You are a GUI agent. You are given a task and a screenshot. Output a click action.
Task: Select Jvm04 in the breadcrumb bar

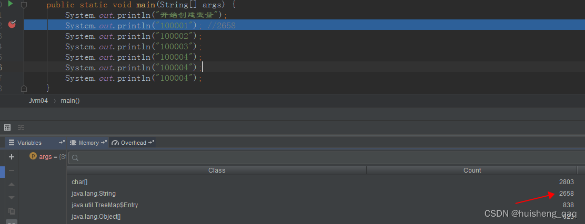click(x=38, y=100)
